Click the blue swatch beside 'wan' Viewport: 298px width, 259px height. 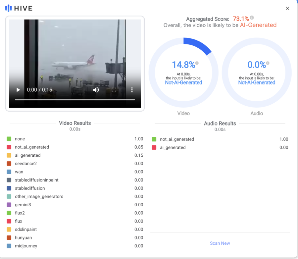[9, 172]
